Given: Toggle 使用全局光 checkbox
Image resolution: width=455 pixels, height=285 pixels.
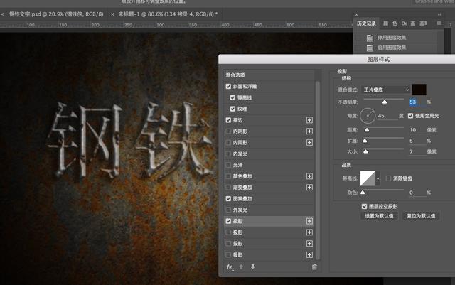Looking at the screenshot, I should [410, 116].
